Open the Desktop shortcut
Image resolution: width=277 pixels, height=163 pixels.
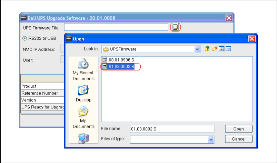pos(83,94)
